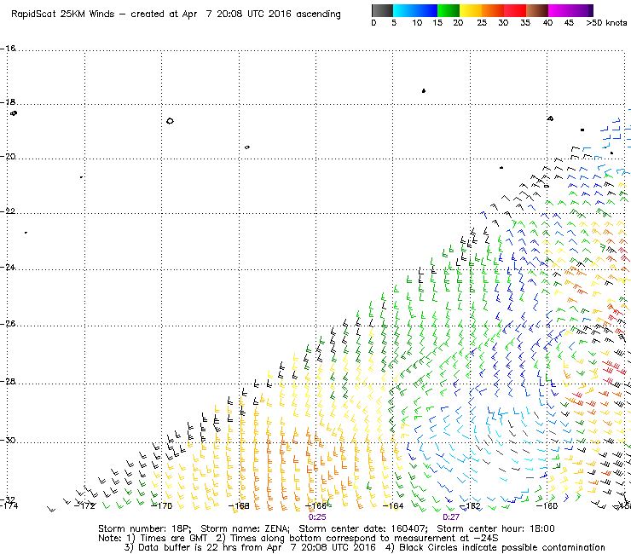
Task: Click the orange 25-30 knots legend segment
Action: point(493,10)
